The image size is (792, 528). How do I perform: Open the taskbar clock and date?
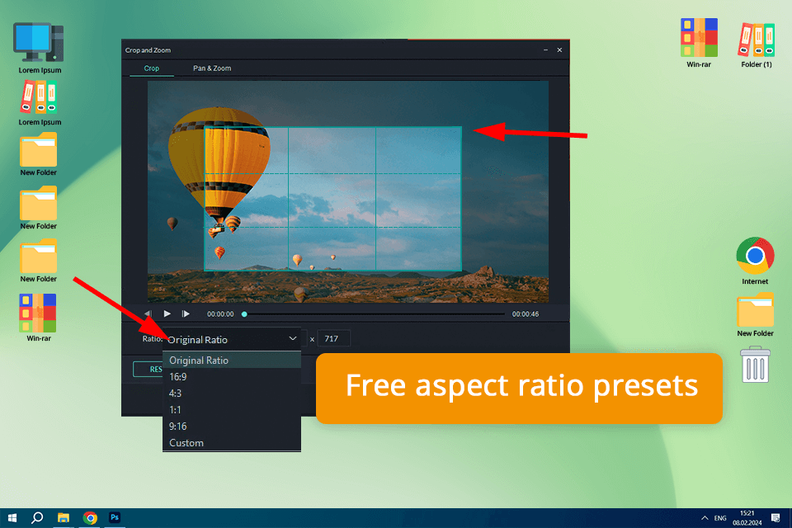747,518
